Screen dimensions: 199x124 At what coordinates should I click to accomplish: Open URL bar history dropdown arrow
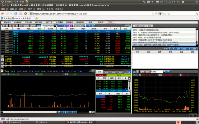coord(155,14)
